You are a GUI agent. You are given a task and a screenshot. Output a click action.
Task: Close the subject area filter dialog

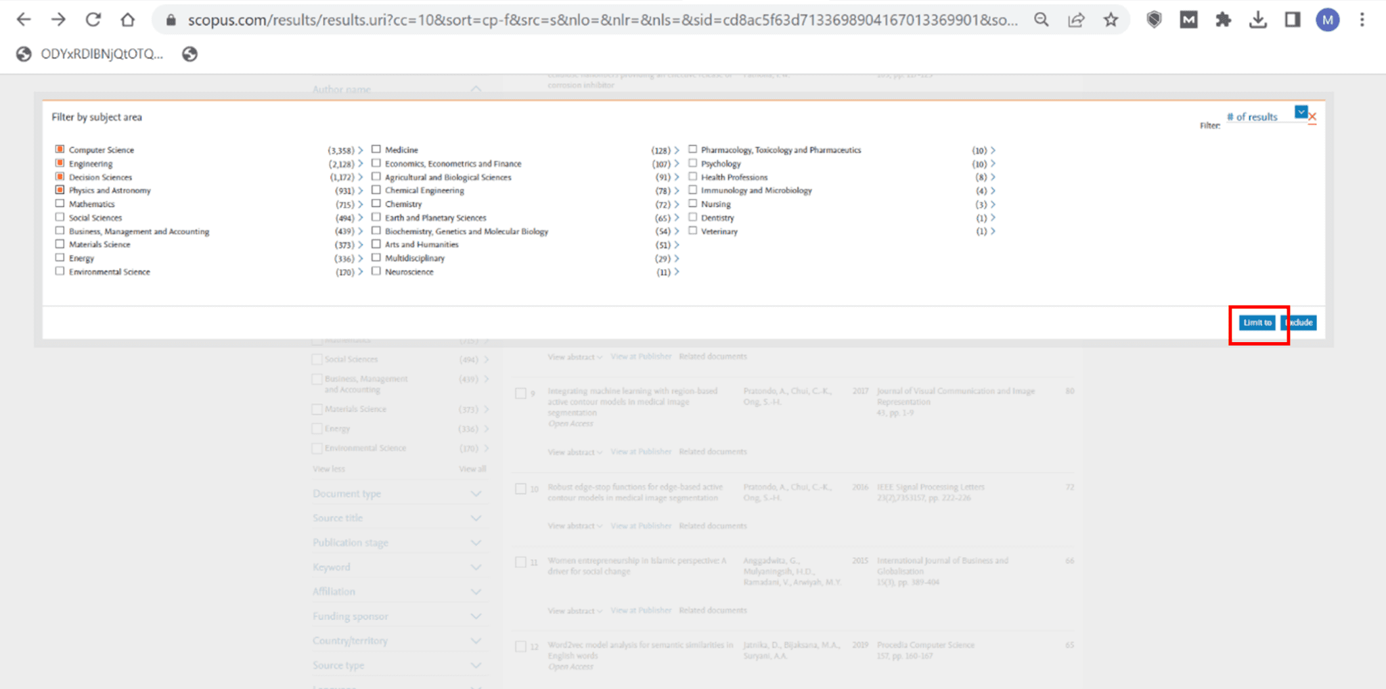point(1313,118)
